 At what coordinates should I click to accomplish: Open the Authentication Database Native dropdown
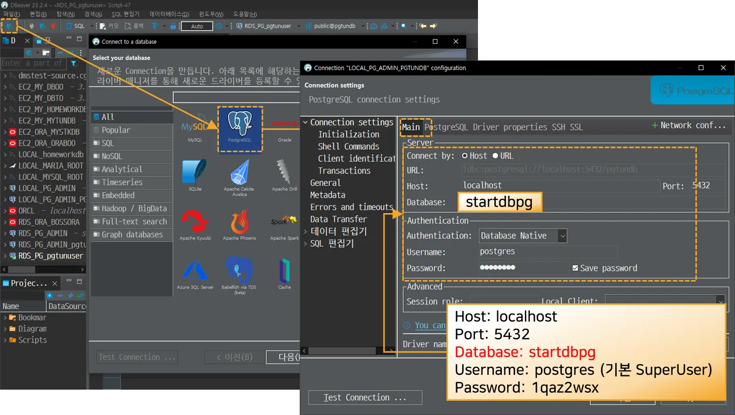tap(523, 236)
